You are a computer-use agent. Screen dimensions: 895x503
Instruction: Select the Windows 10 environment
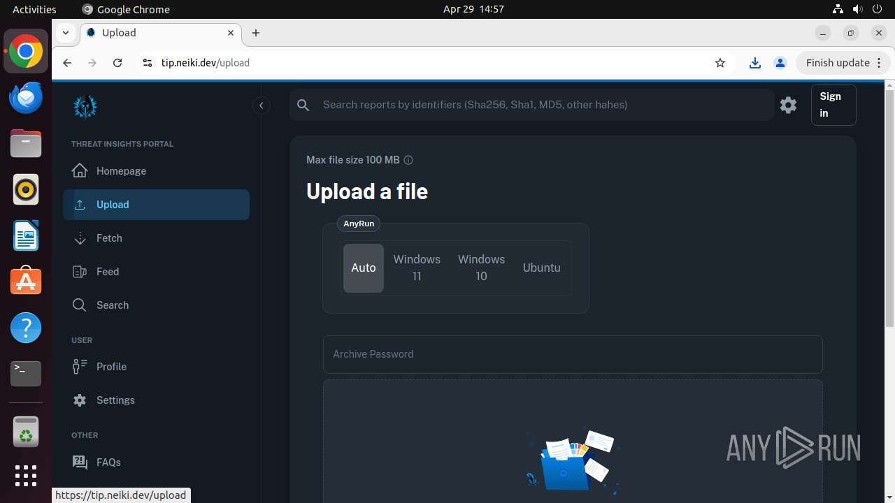(481, 268)
